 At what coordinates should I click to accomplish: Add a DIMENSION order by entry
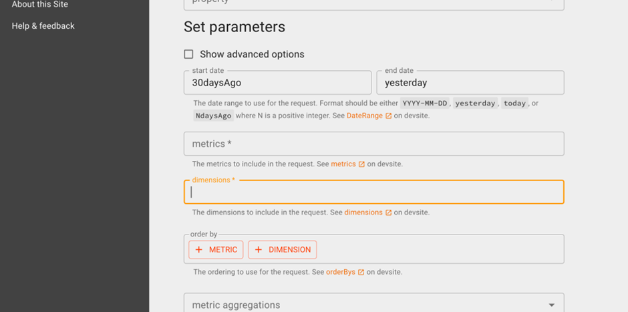pyautogui.click(x=283, y=250)
